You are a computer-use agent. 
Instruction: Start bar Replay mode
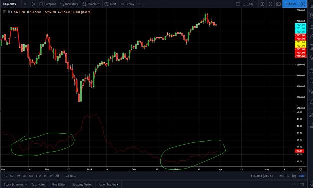[127, 4]
